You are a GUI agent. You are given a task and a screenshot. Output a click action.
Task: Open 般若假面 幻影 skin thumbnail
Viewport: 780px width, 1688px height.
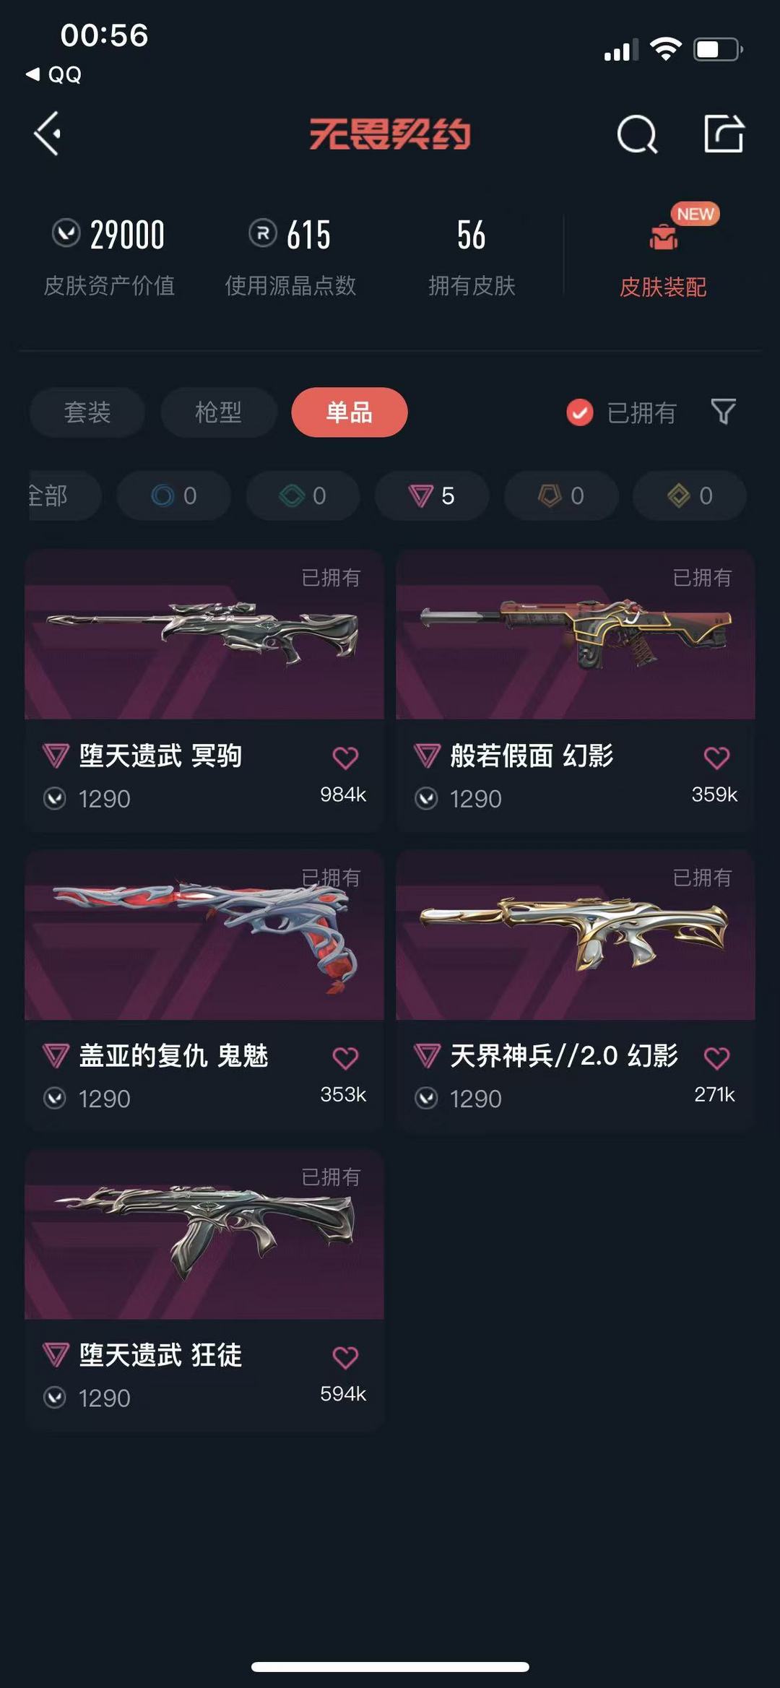pyautogui.click(x=576, y=635)
